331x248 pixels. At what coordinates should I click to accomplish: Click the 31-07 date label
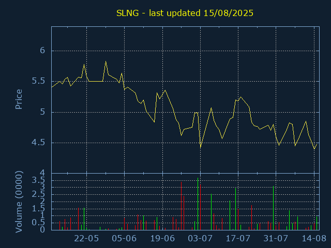tap(276, 239)
